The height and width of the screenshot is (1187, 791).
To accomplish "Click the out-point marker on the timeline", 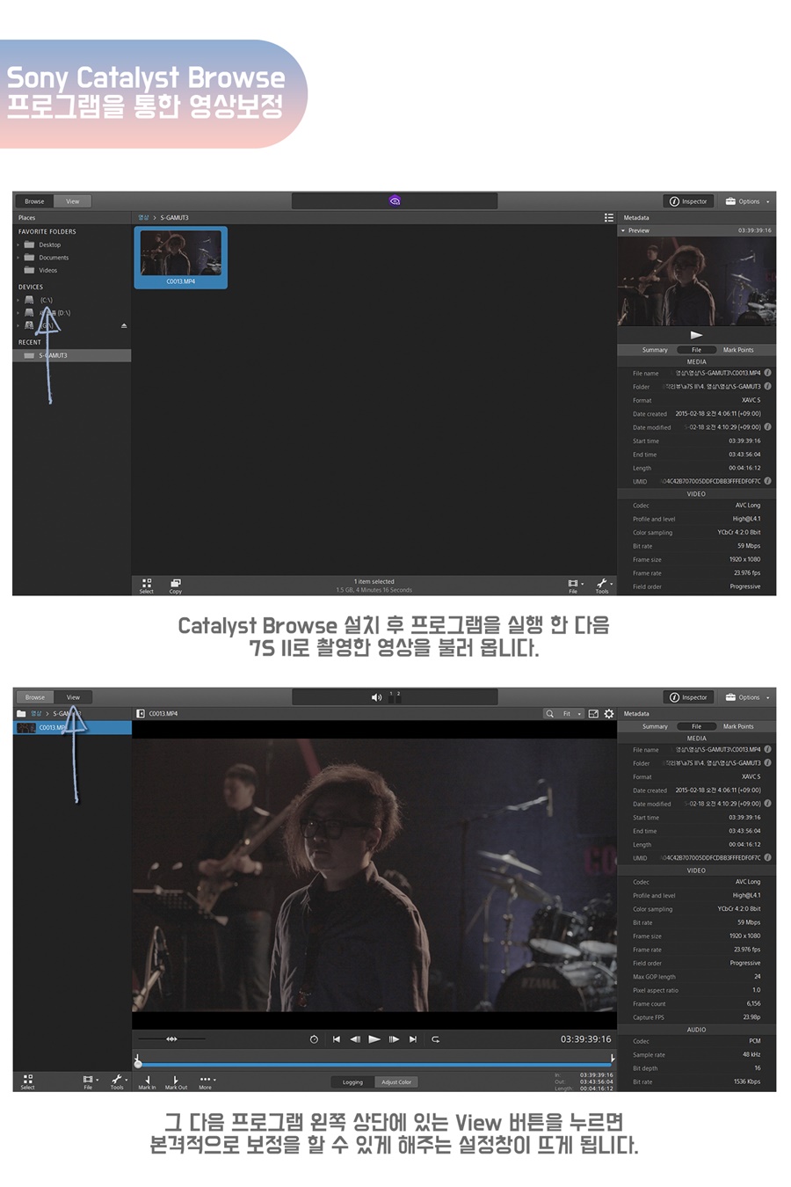I will 613,1059.
